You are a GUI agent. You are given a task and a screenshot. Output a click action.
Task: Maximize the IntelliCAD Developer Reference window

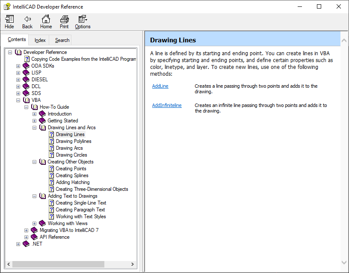pos(319,6)
